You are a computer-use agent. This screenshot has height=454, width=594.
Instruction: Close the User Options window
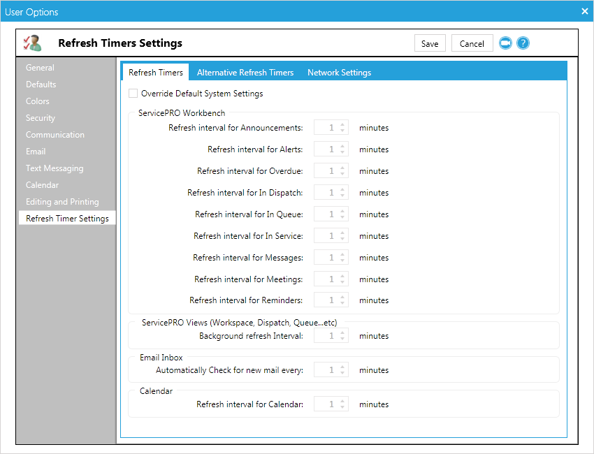[584, 11]
